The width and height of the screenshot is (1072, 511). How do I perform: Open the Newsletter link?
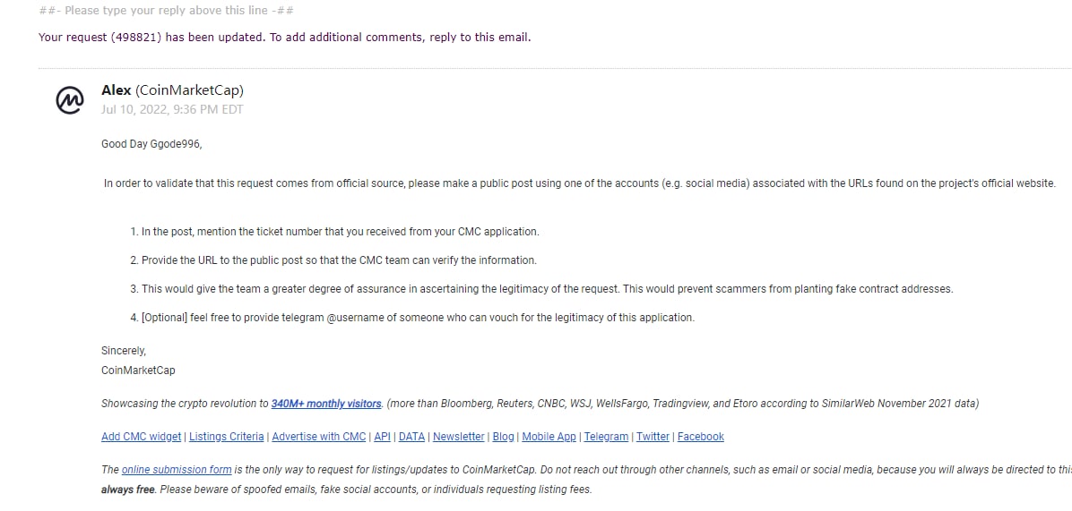(x=459, y=437)
